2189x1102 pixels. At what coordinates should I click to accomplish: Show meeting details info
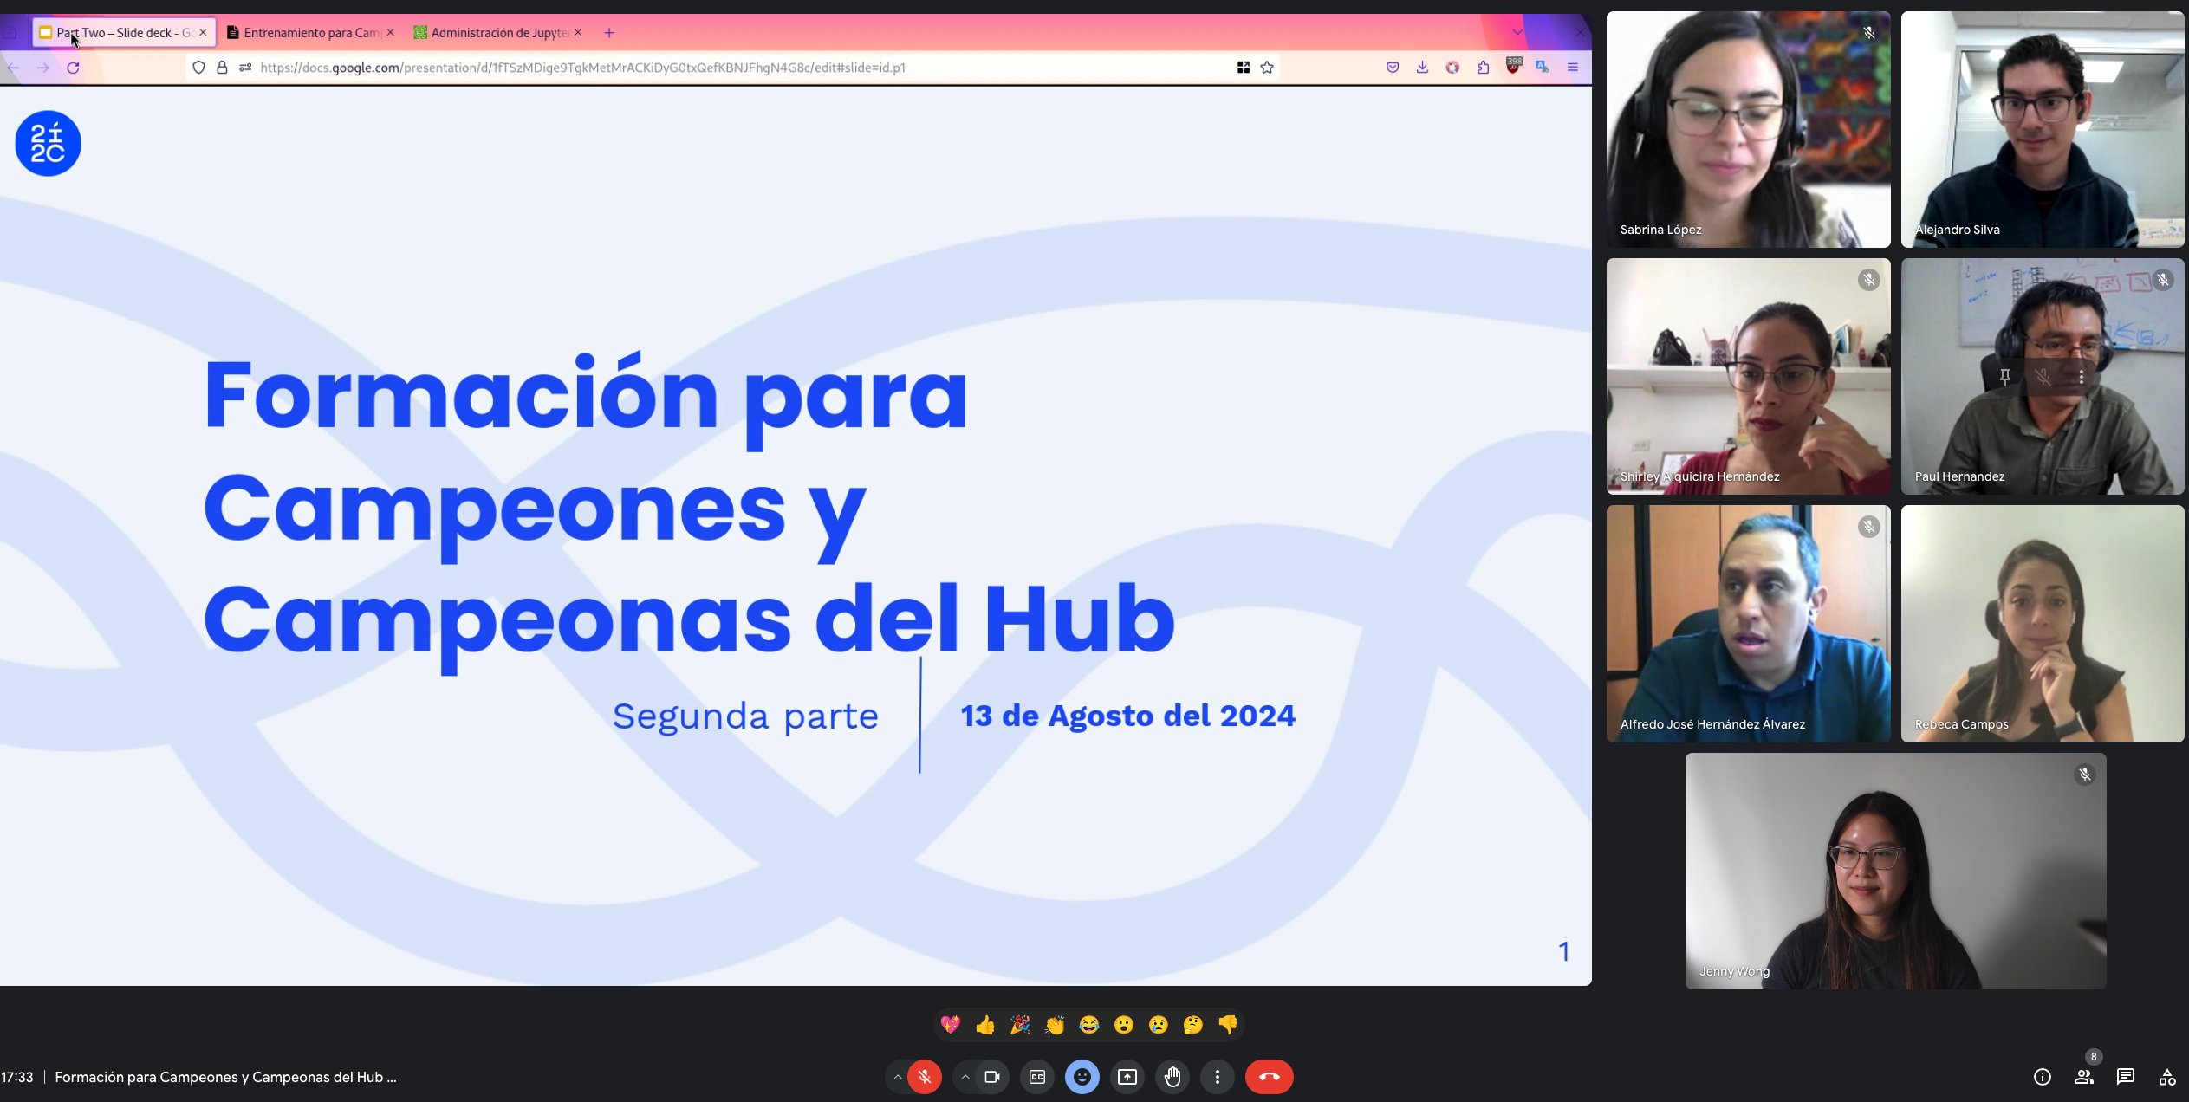click(2043, 1076)
